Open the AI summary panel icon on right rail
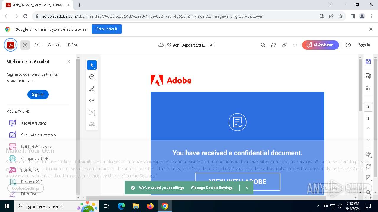Screen dimensions: 378x212 pyautogui.click(x=368, y=62)
